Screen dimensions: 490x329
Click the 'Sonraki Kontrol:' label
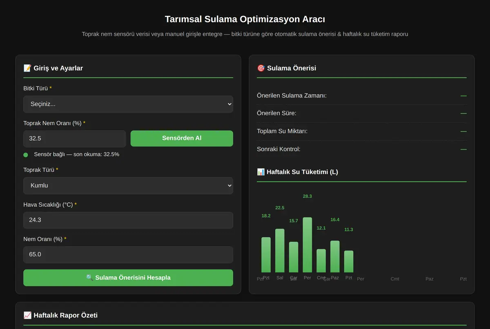pyautogui.click(x=278, y=149)
